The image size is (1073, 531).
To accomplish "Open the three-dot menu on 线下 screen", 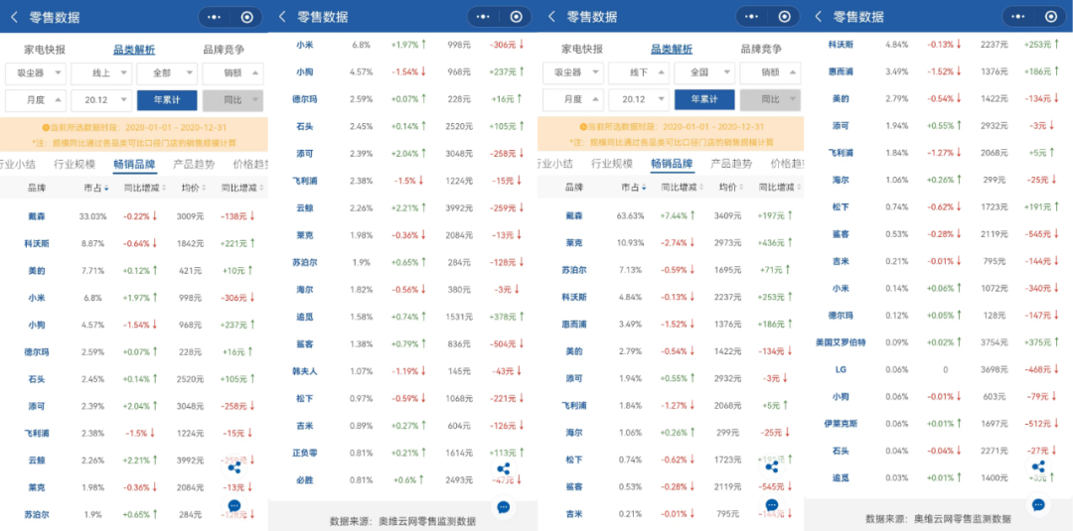I will point(751,17).
